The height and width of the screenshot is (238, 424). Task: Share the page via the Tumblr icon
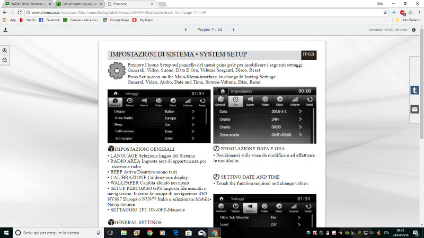(x=414, y=90)
